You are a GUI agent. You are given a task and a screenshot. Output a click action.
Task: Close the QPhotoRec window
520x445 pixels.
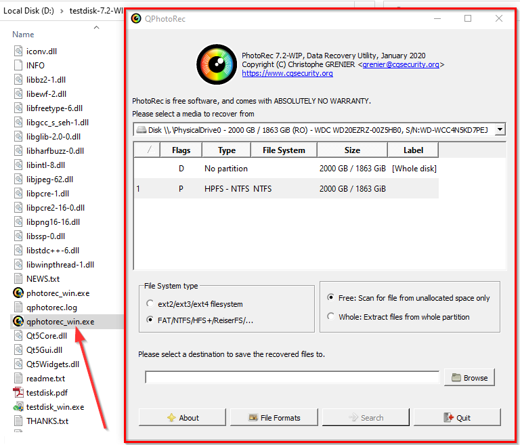tap(499, 18)
